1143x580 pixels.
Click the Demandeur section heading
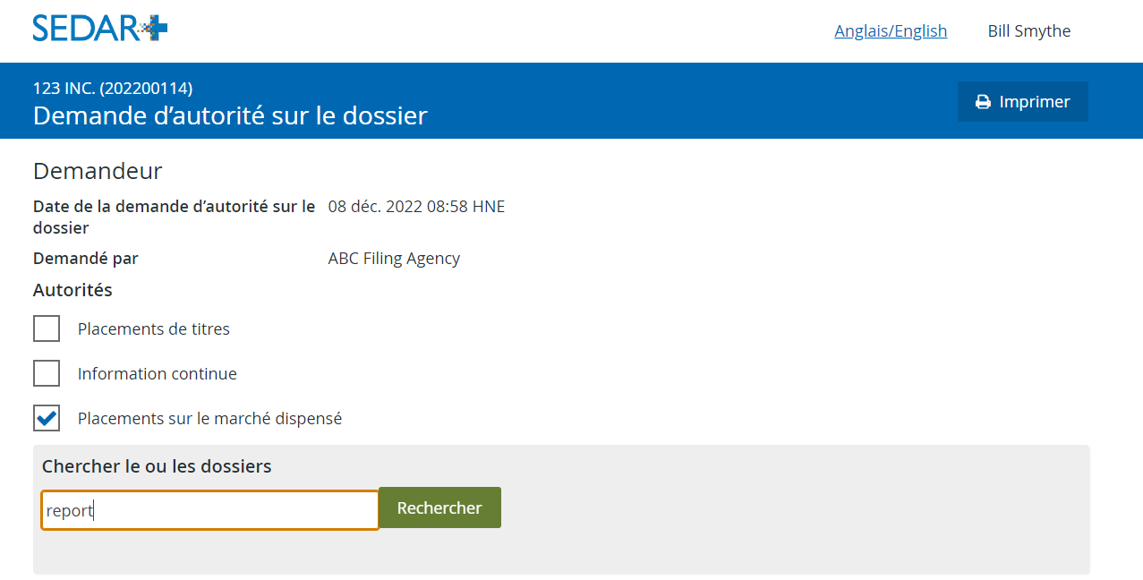(x=98, y=171)
